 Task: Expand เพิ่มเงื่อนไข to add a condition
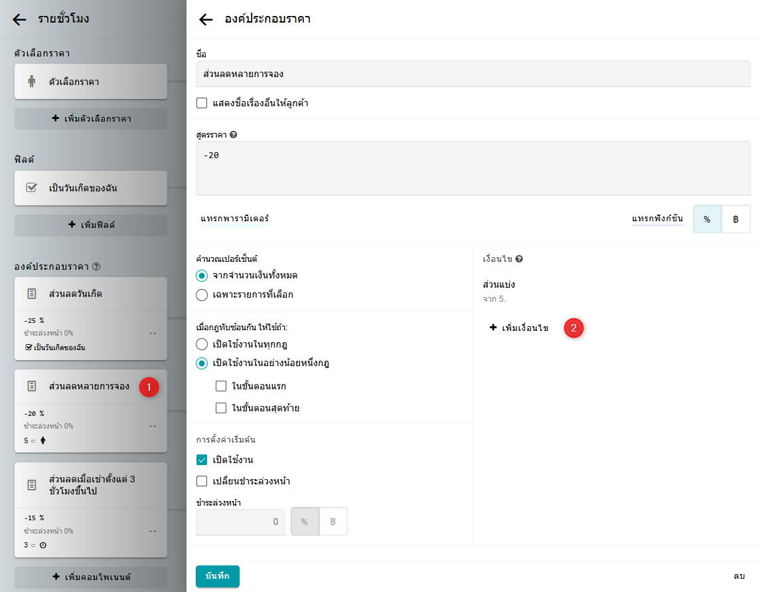519,328
